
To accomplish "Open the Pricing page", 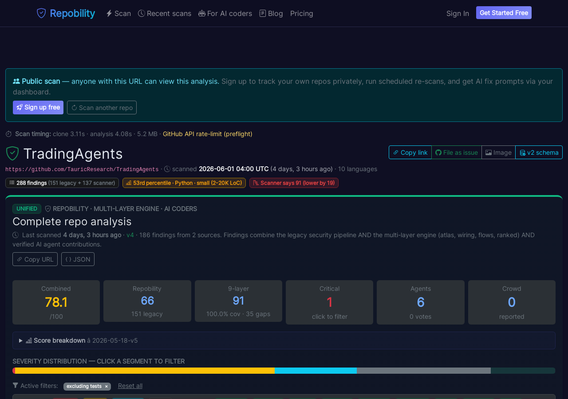I will point(302,13).
